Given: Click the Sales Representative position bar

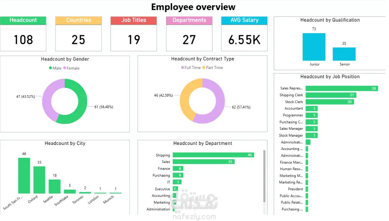Looking at the screenshot, I should [x=342, y=88].
